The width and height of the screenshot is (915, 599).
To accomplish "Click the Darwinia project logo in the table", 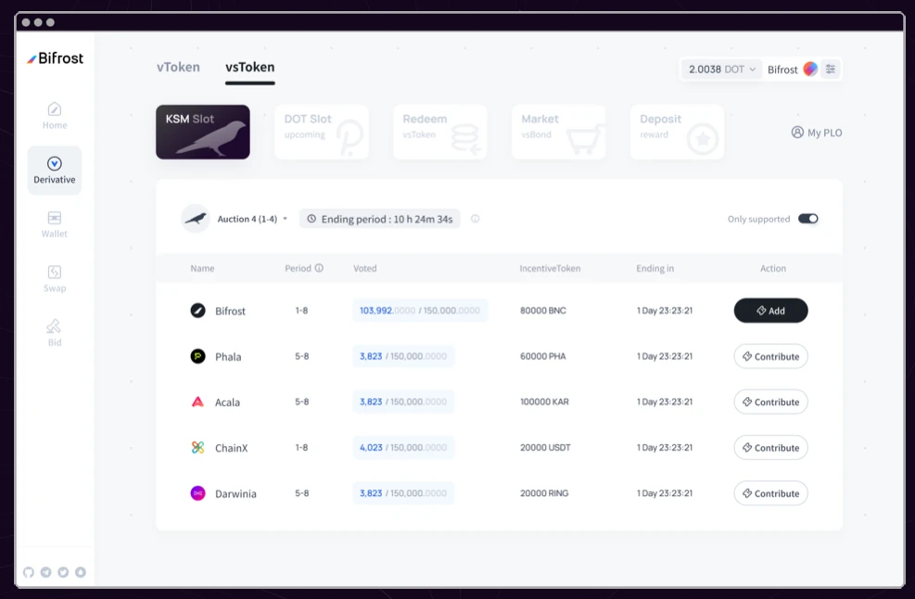I will [197, 493].
